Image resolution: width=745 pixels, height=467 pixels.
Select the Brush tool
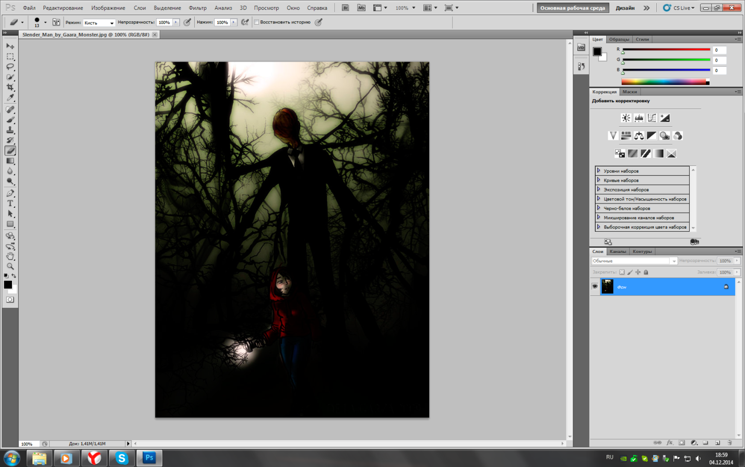(x=10, y=120)
